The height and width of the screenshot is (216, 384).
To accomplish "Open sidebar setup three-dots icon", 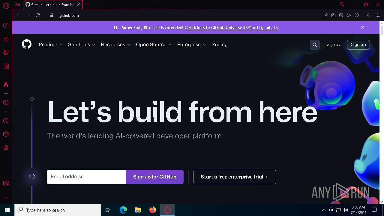I will coord(6,198).
